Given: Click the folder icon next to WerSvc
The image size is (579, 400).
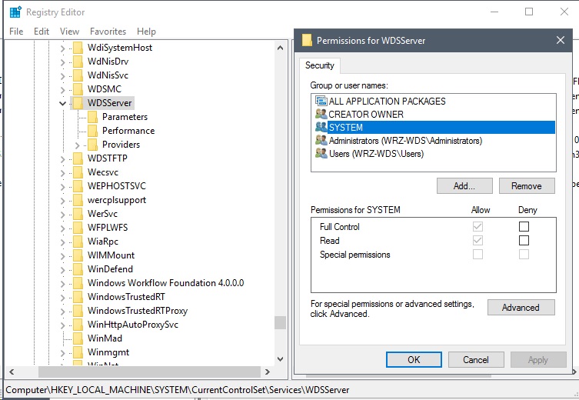Looking at the screenshot, I should click(78, 214).
